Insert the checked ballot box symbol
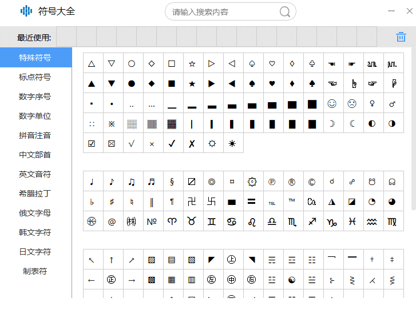The width and height of the screenshot is (416, 310). pos(92,143)
